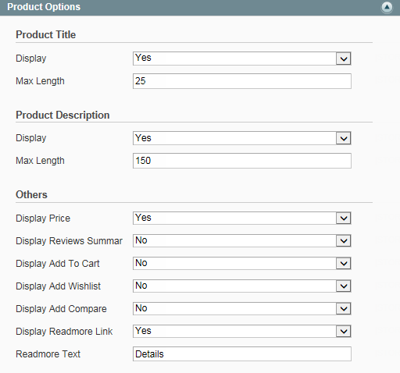Open Product Title Display dropdown
The image size is (400, 373).
point(242,59)
